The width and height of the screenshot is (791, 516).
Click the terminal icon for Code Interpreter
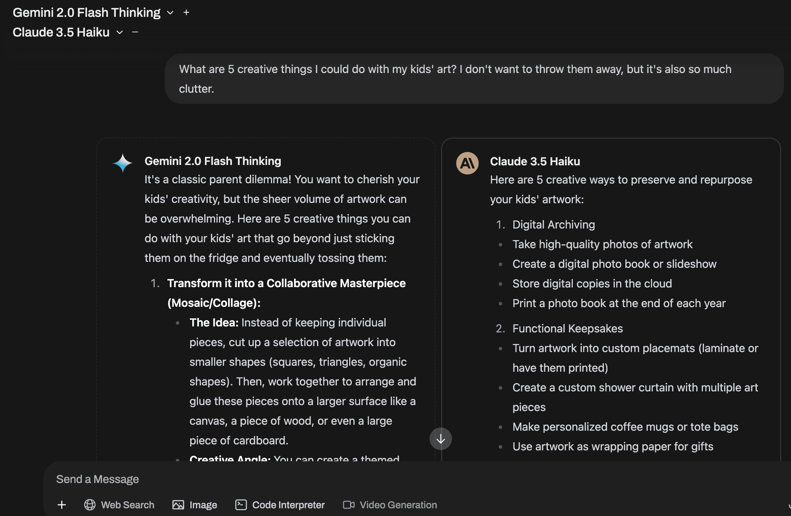241,505
